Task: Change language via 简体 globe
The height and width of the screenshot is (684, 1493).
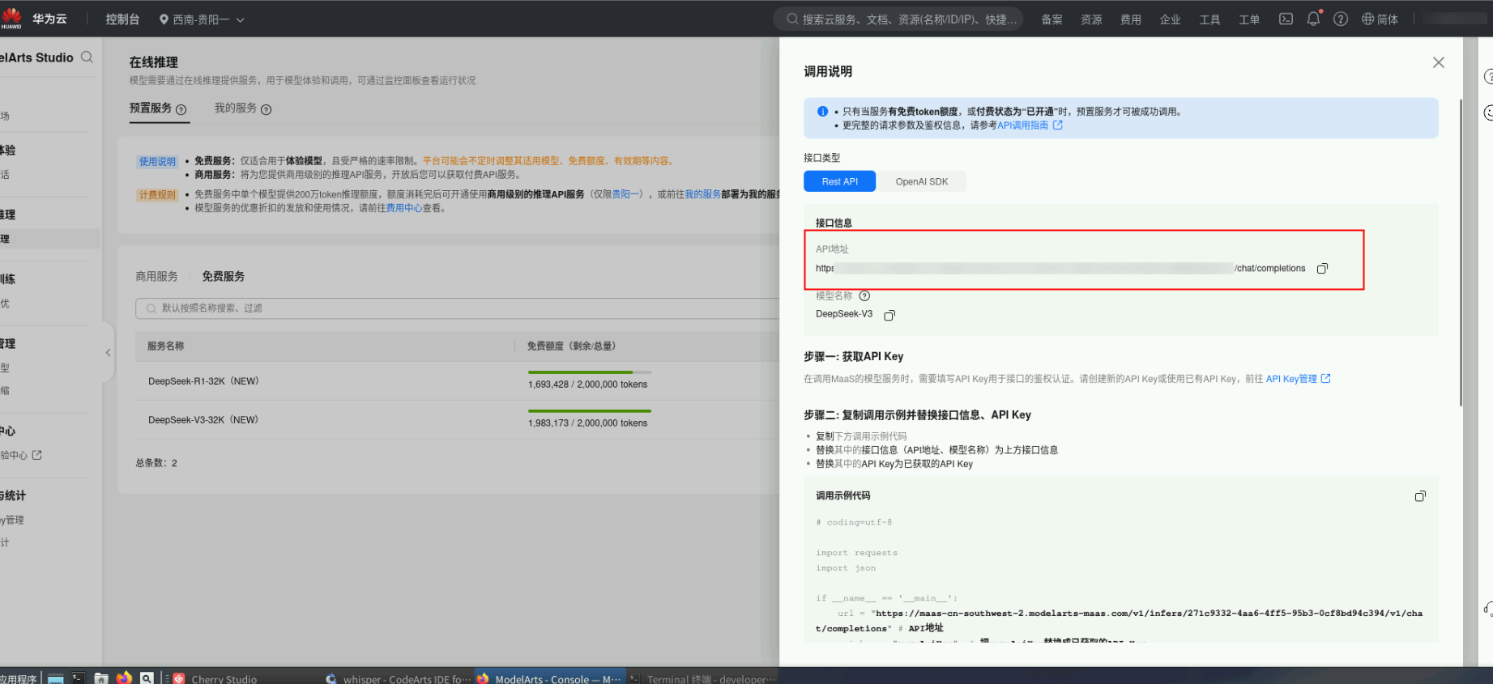Action: (x=1380, y=19)
